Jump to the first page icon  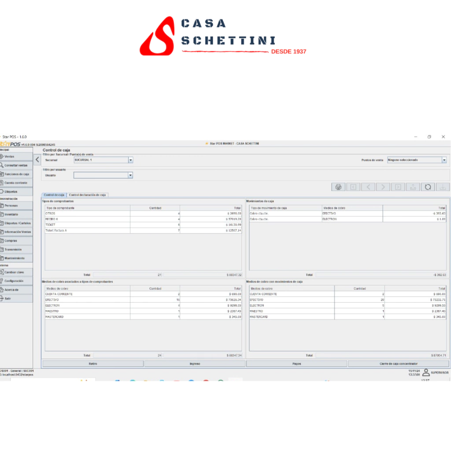pos(353,187)
